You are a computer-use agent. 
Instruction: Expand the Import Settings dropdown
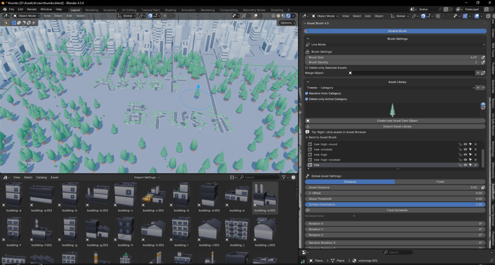[146, 177]
